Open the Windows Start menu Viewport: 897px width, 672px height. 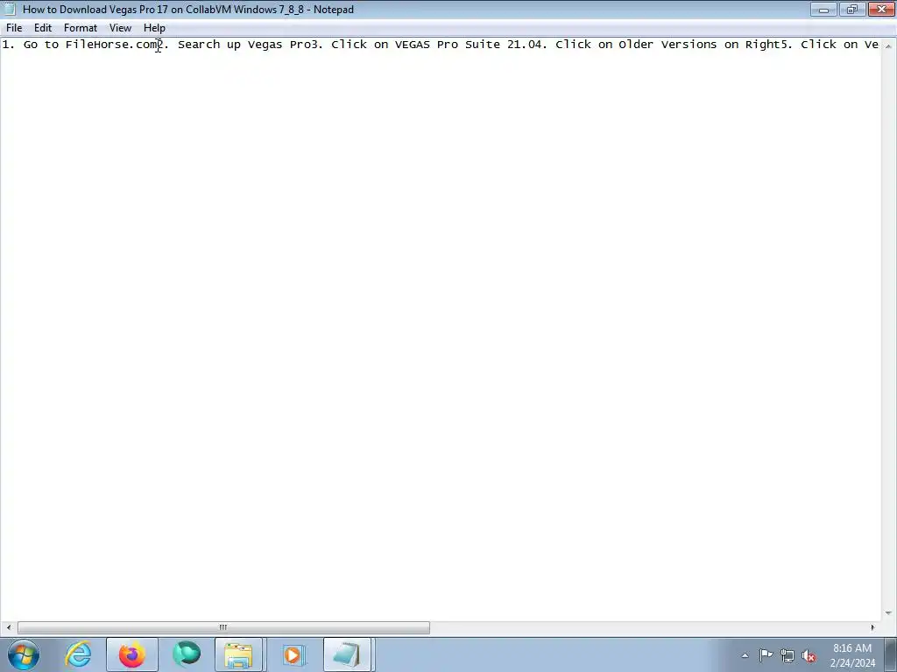point(24,654)
